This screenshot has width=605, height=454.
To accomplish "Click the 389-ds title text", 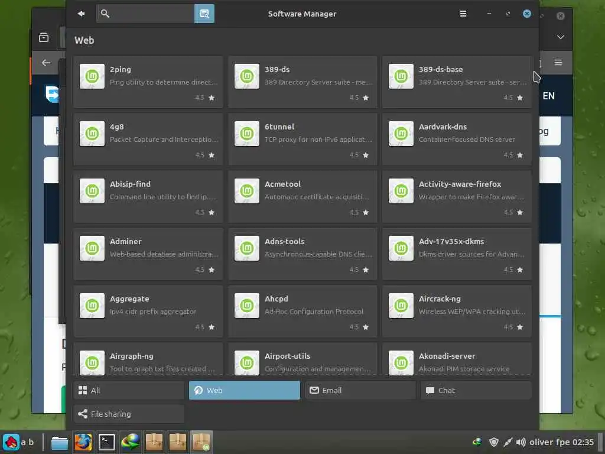I will [x=277, y=70].
